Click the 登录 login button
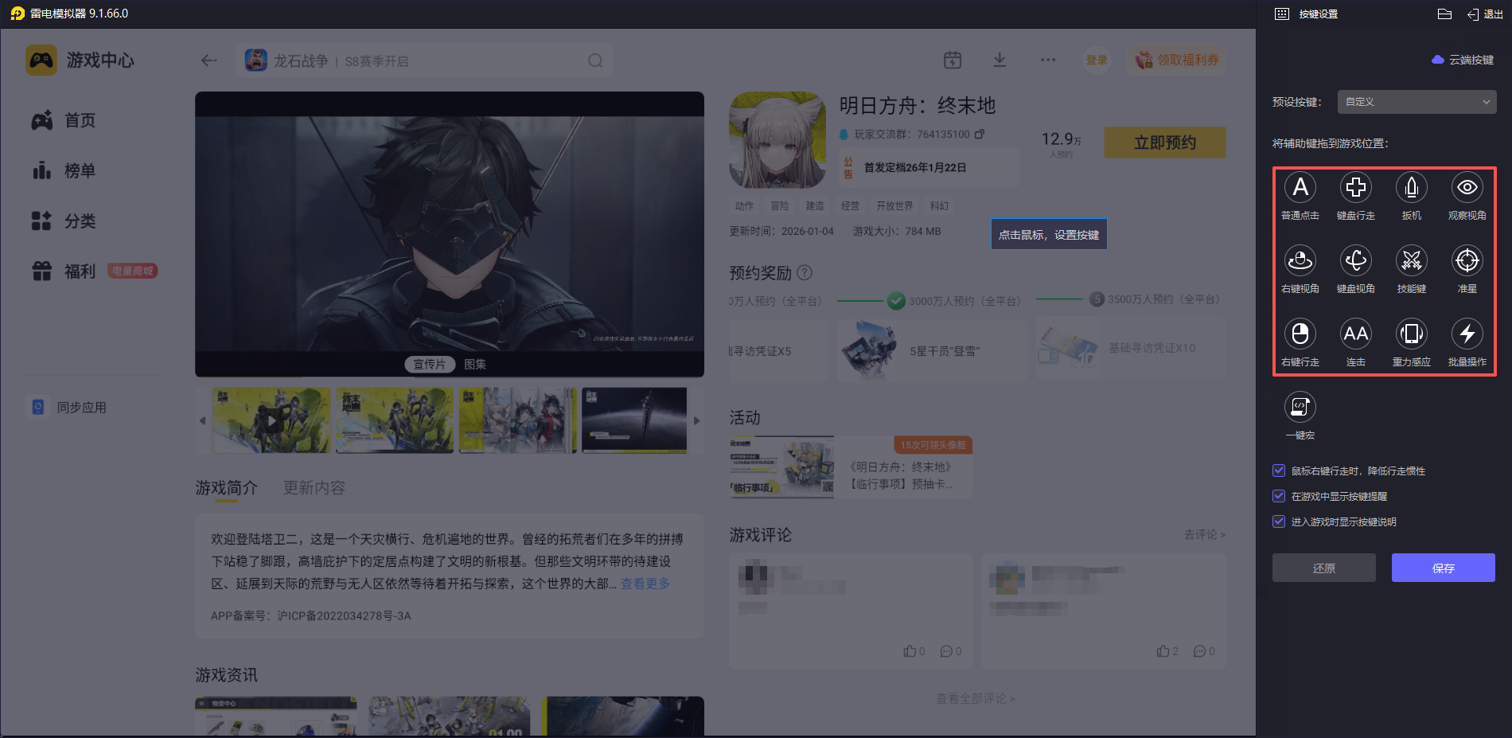Screen dimensions: 1512x738 click(1097, 60)
